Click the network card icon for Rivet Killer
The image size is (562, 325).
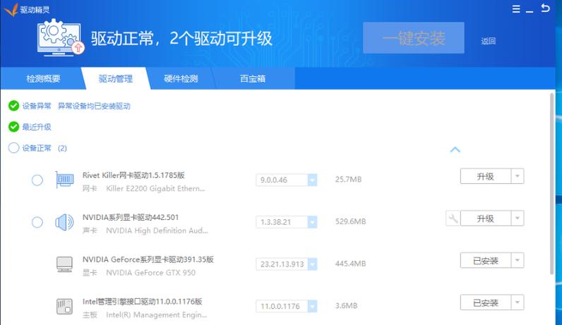pyautogui.click(x=64, y=180)
